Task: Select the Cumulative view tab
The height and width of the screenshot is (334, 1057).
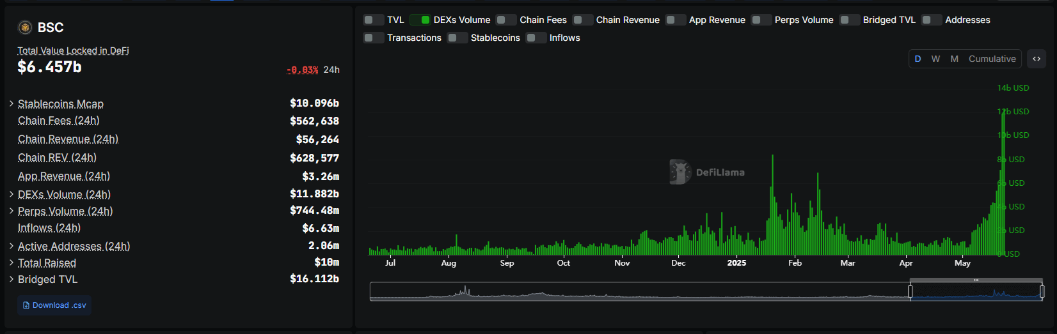Action: pos(992,59)
